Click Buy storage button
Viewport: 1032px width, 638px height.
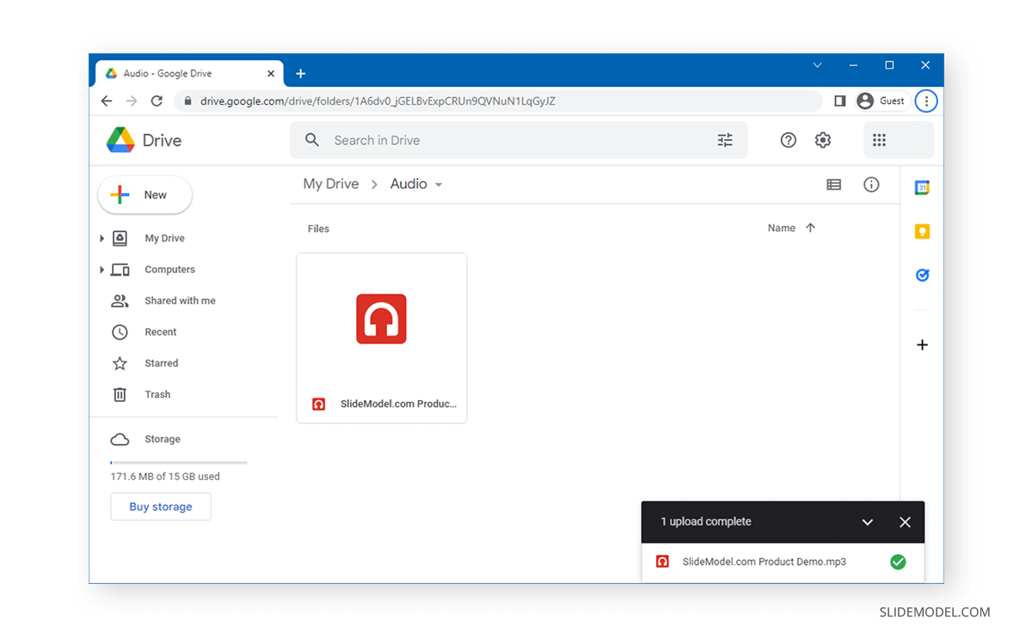coord(161,507)
